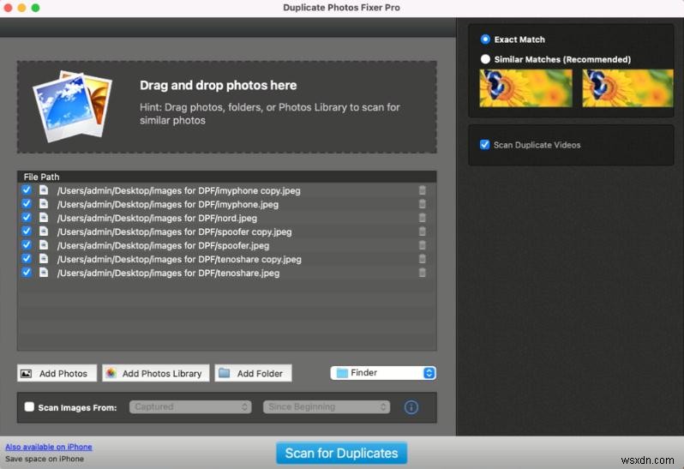Click the Add Photos Library button

[156, 373]
